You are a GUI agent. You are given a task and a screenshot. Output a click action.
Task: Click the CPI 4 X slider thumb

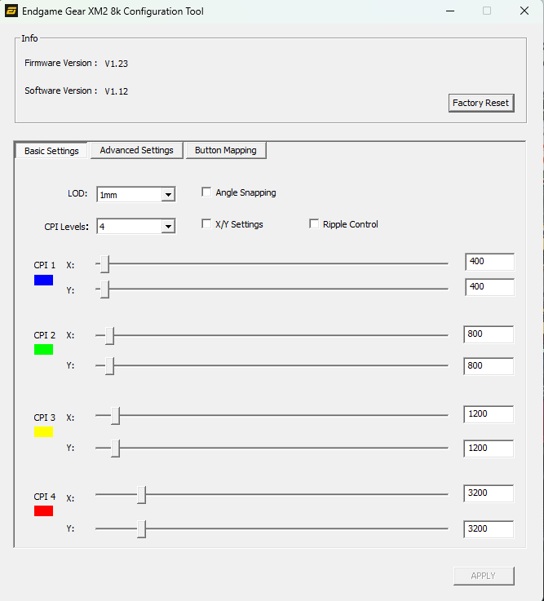tap(141, 495)
